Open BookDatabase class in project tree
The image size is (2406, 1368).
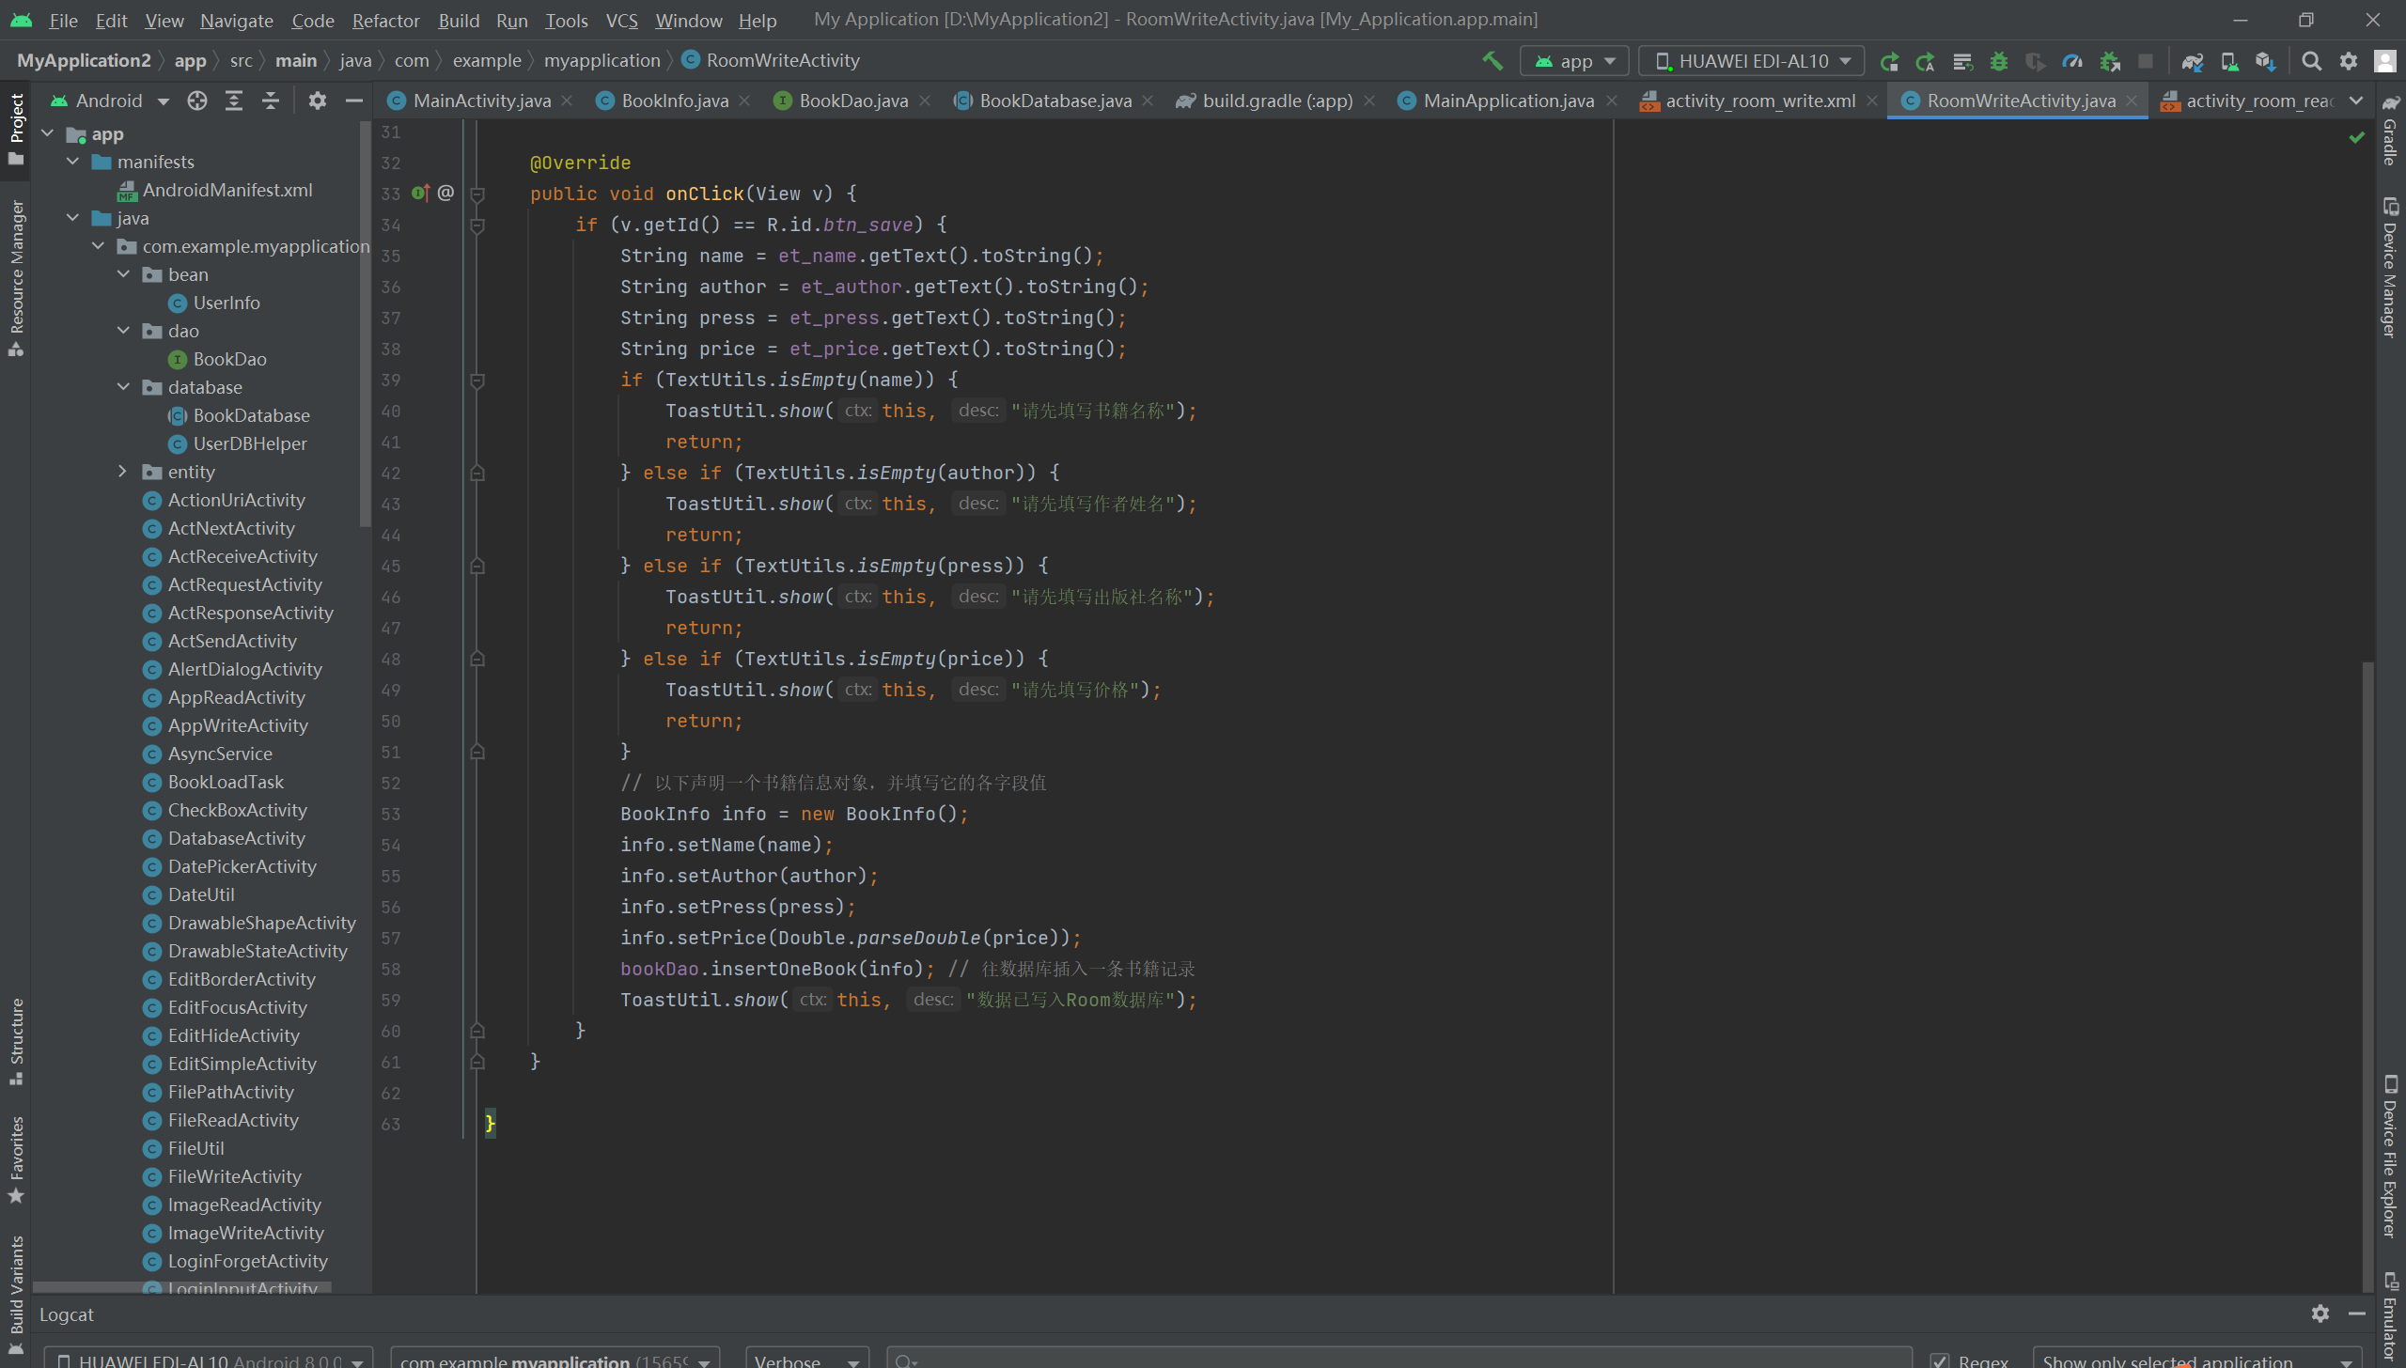point(251,415)
